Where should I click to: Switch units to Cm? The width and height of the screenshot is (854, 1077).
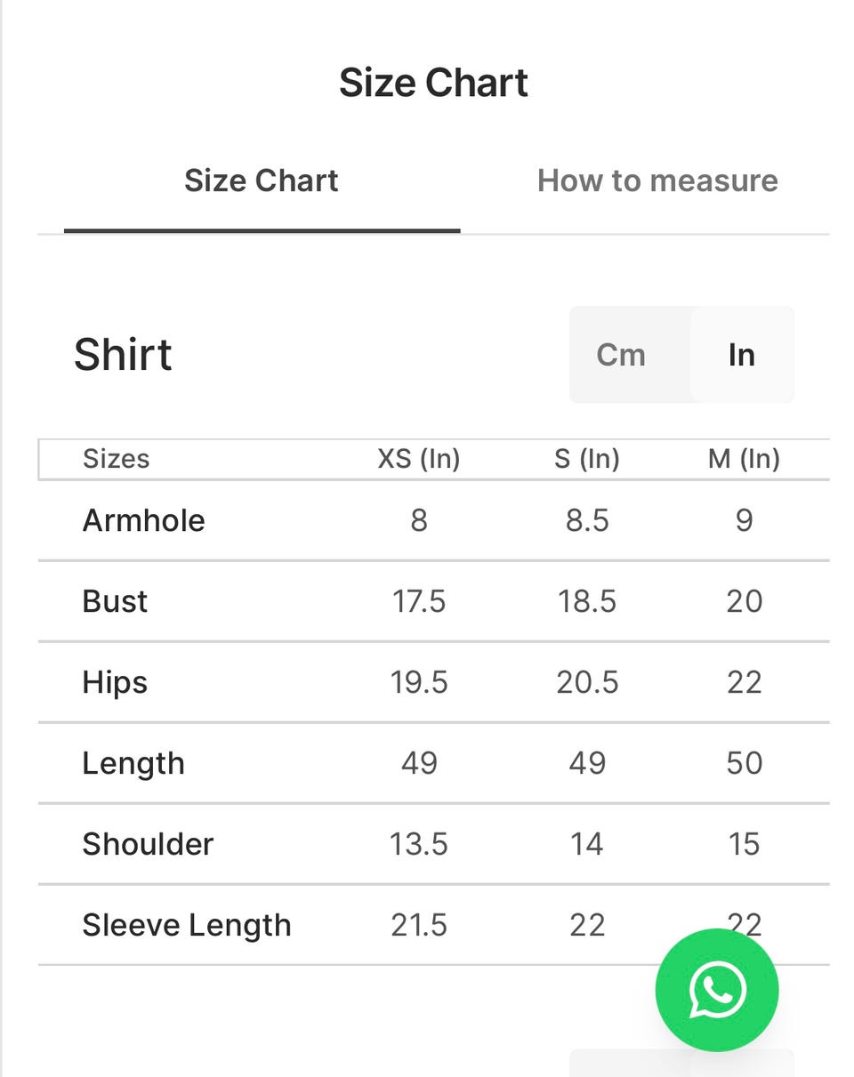[x=621, y=355]
